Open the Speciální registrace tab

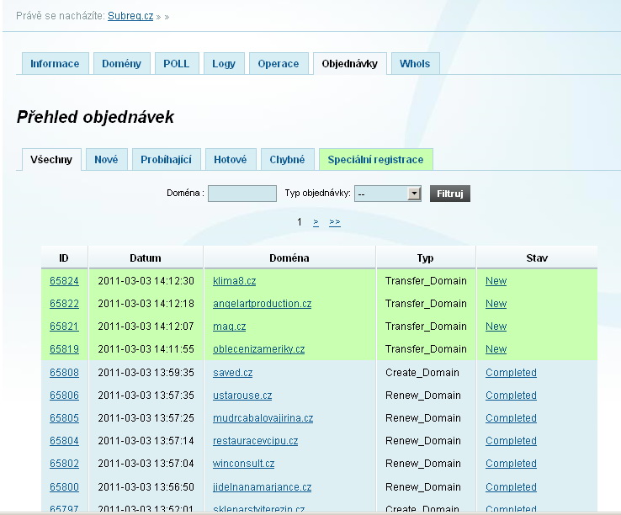pyautogui.click(x=375, y=160)
